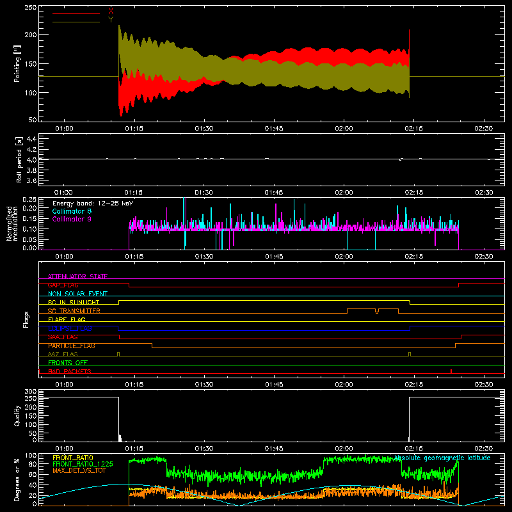The height and width of the screenshot is (512, 512).
Task: Click the 80 tick on Degrees axis
Action: pyautogui.click(x=33, y=464)
